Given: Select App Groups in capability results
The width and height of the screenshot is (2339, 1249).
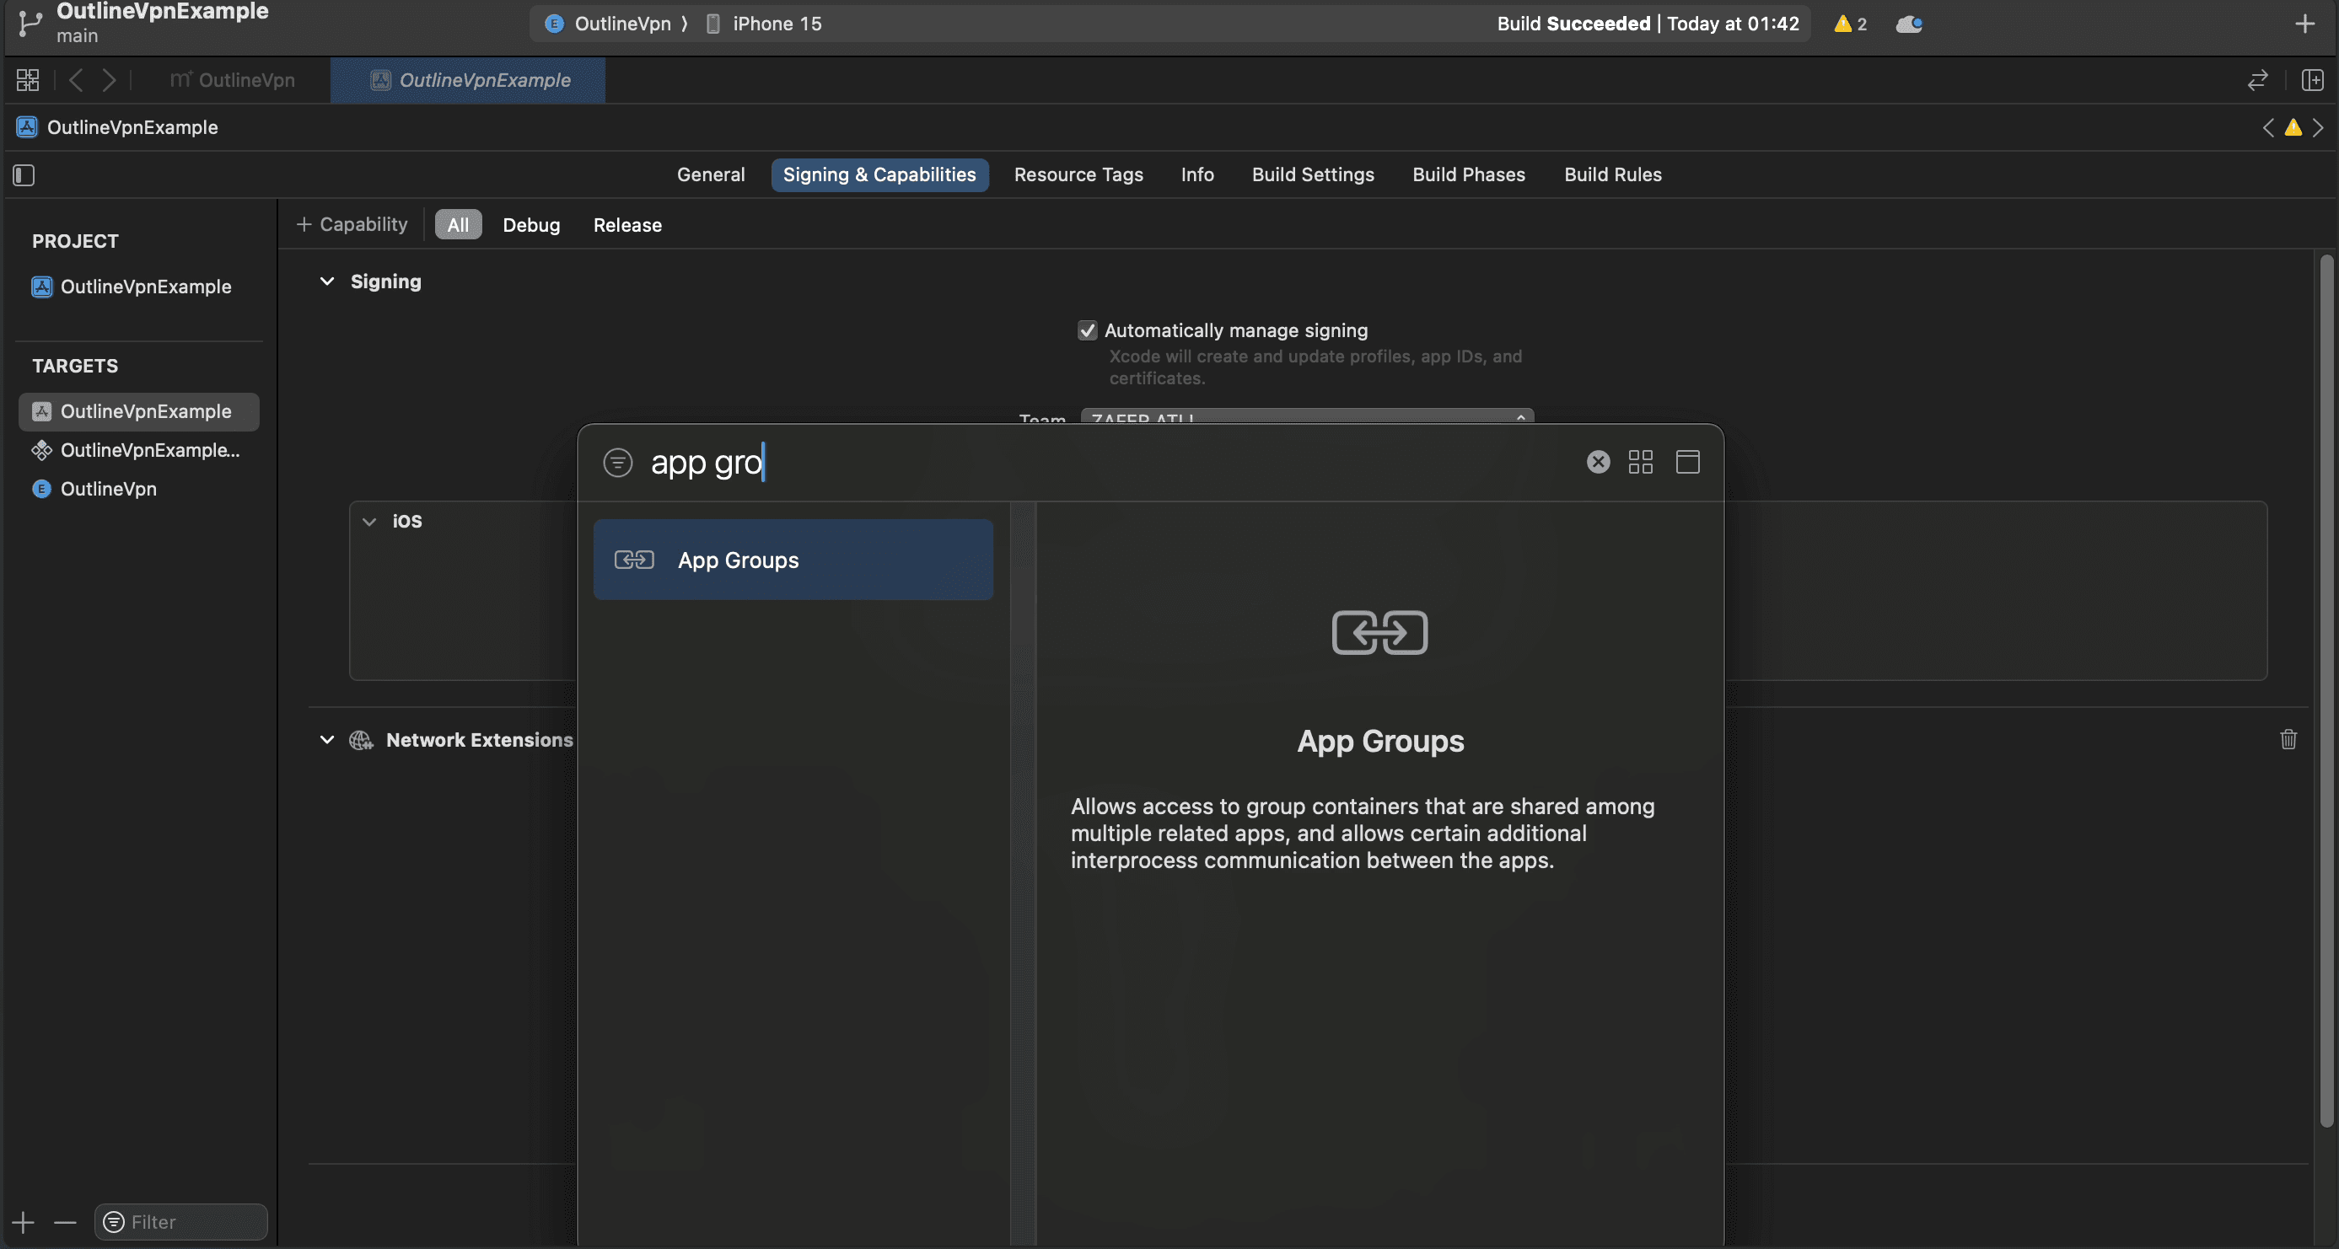Looking at the screenshot, I should 793,559.
